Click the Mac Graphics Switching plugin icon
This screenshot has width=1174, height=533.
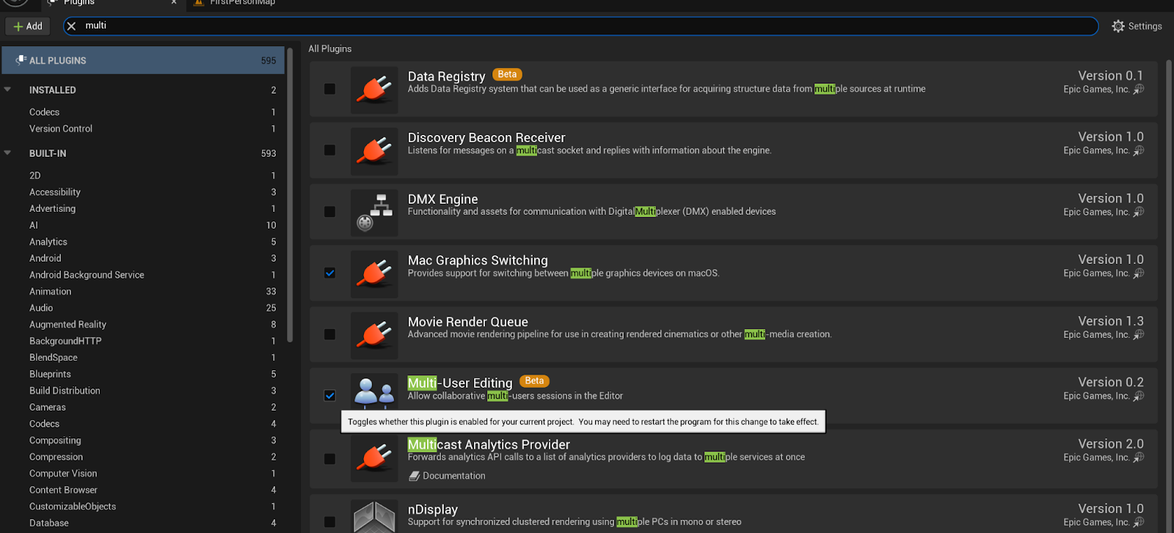click(374, 274)
